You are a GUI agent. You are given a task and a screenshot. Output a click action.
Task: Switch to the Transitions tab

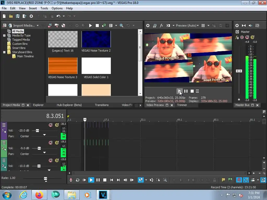coord(102,105)
